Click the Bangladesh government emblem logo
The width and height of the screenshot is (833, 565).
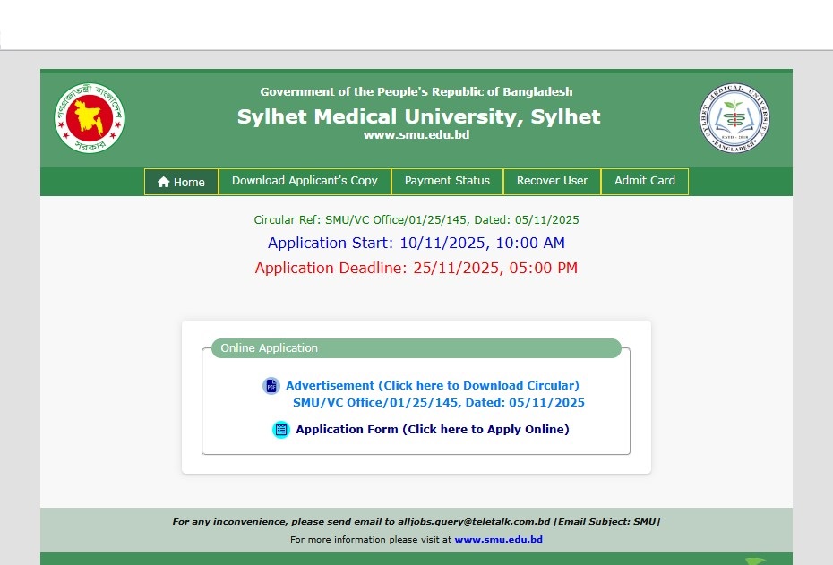coord(90,118)
